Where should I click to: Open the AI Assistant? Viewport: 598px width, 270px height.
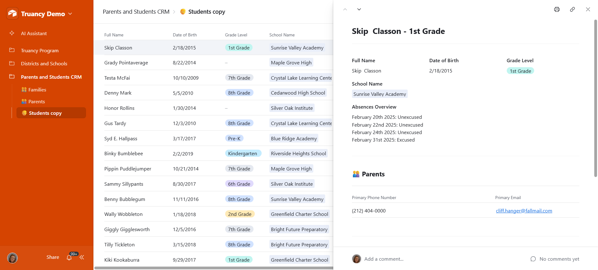[x=34, y=33]
